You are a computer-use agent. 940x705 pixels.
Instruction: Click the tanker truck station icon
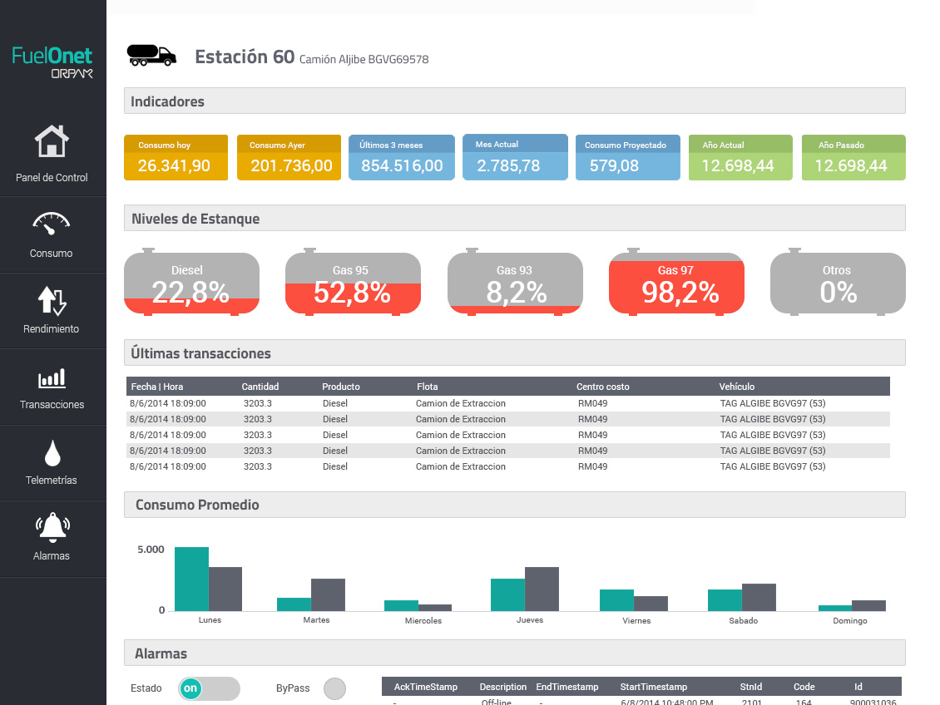(x=151, y=55)
